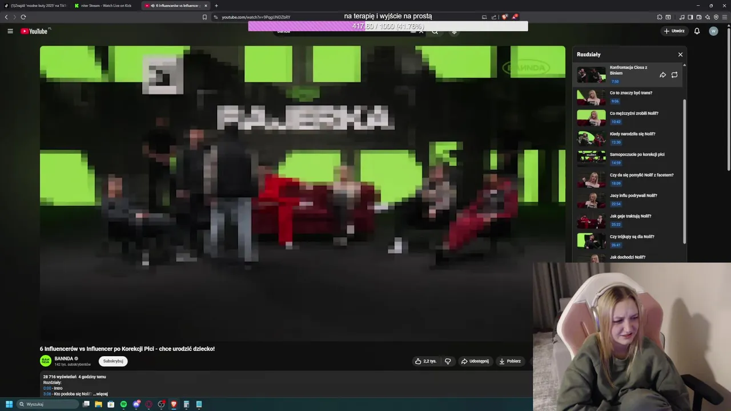The height and width of the screenshot is (411, 731).
Task: Open the BANNDA channel avatar
Action: tap(46, 361)
